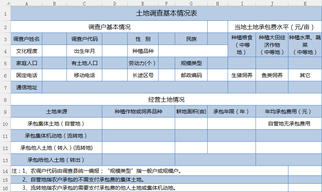Image resolution: width=322 pixels, height=192 pixels.
Task: Click the 经营土地情况 section heading
Action: click(166, 100)
